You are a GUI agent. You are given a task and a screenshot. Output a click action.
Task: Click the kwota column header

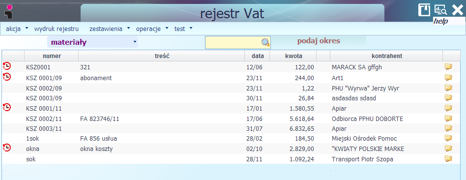(x=293, y=56)
